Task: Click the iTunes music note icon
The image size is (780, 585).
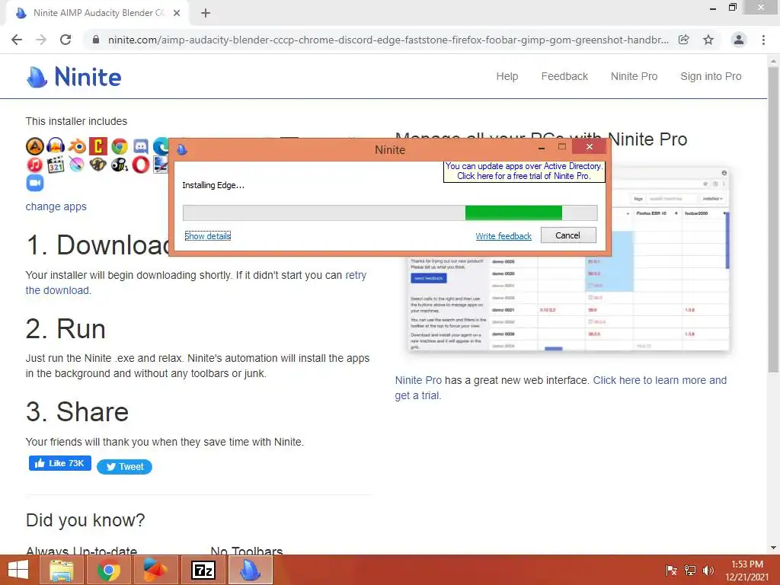Action: (35, 165)
